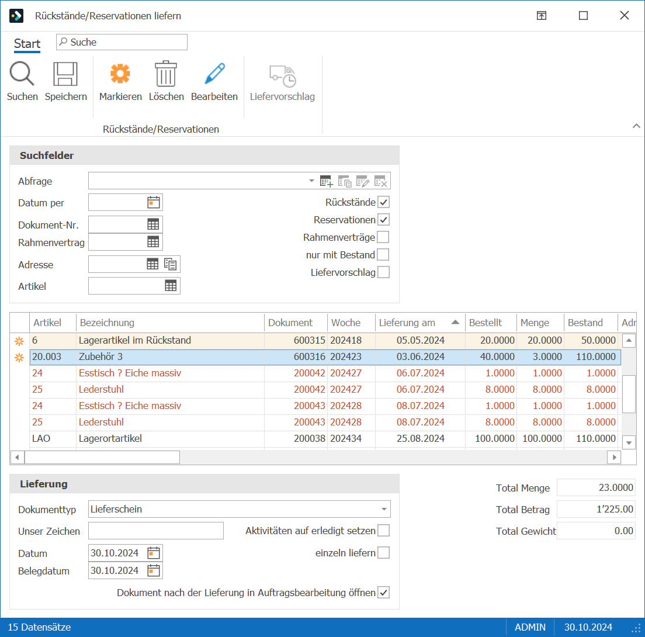Click the Speichern floppy disk icon
The height and width of the screenshot is (637, 645).
65,74
